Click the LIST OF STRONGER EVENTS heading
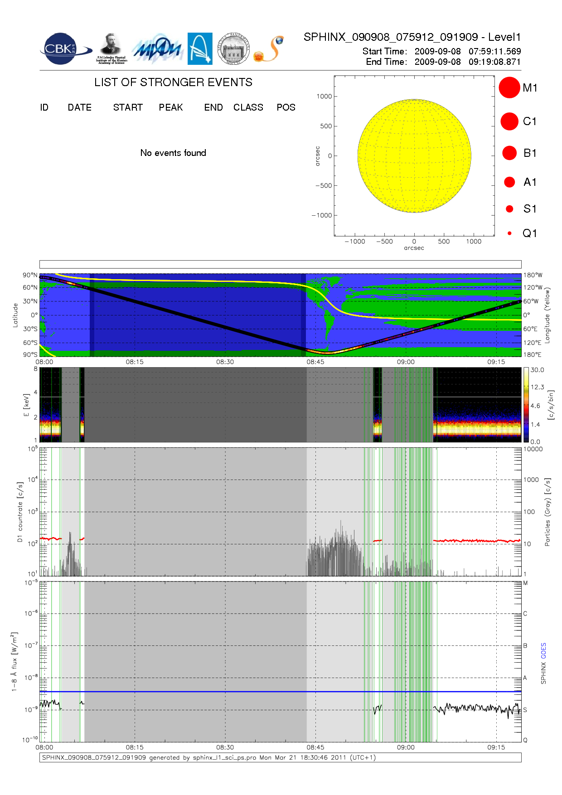 (x=173, y=82)
